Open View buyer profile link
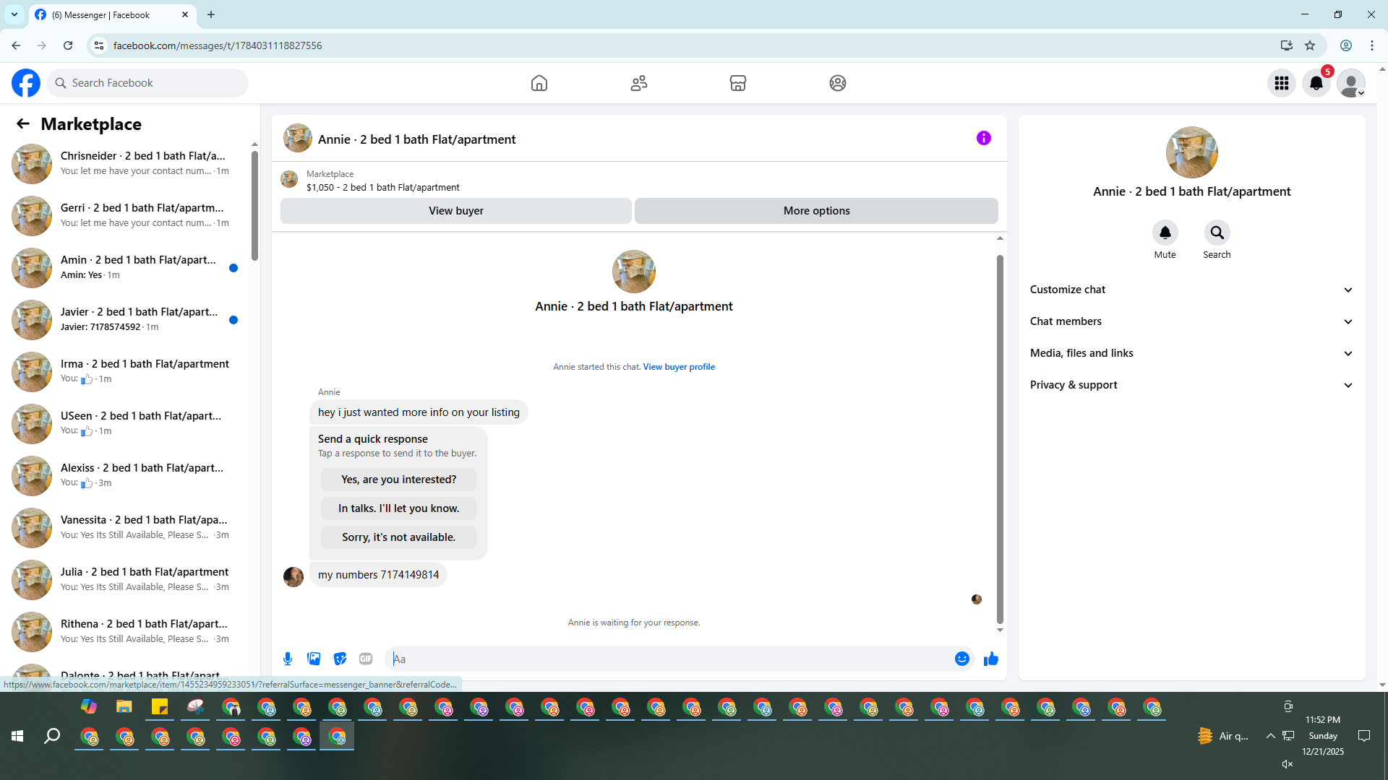 tap(678, 367)
